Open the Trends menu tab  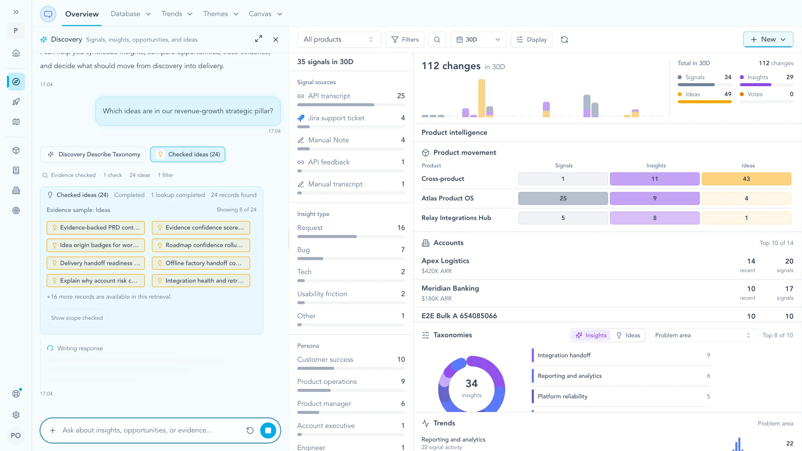point(177,14)
